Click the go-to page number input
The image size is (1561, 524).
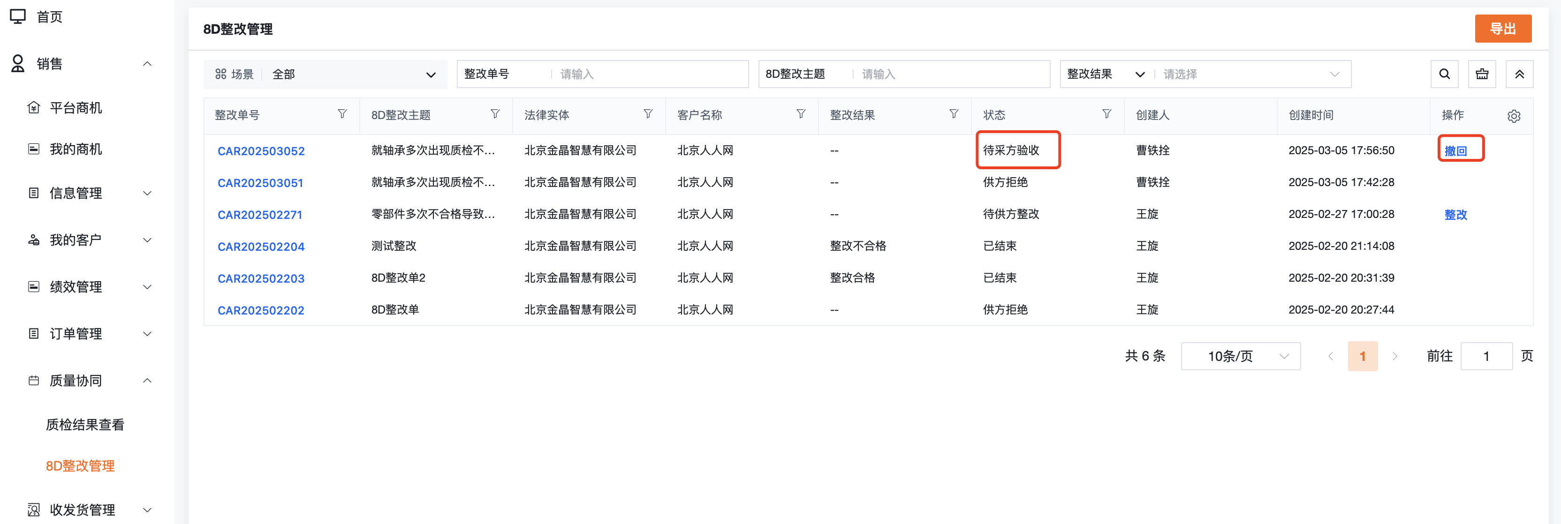click(1486, 356)
